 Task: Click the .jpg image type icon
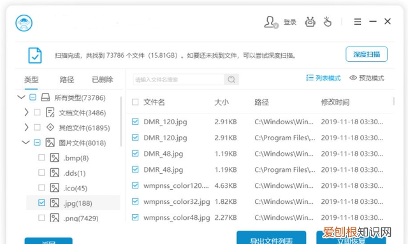coord(54,203)
